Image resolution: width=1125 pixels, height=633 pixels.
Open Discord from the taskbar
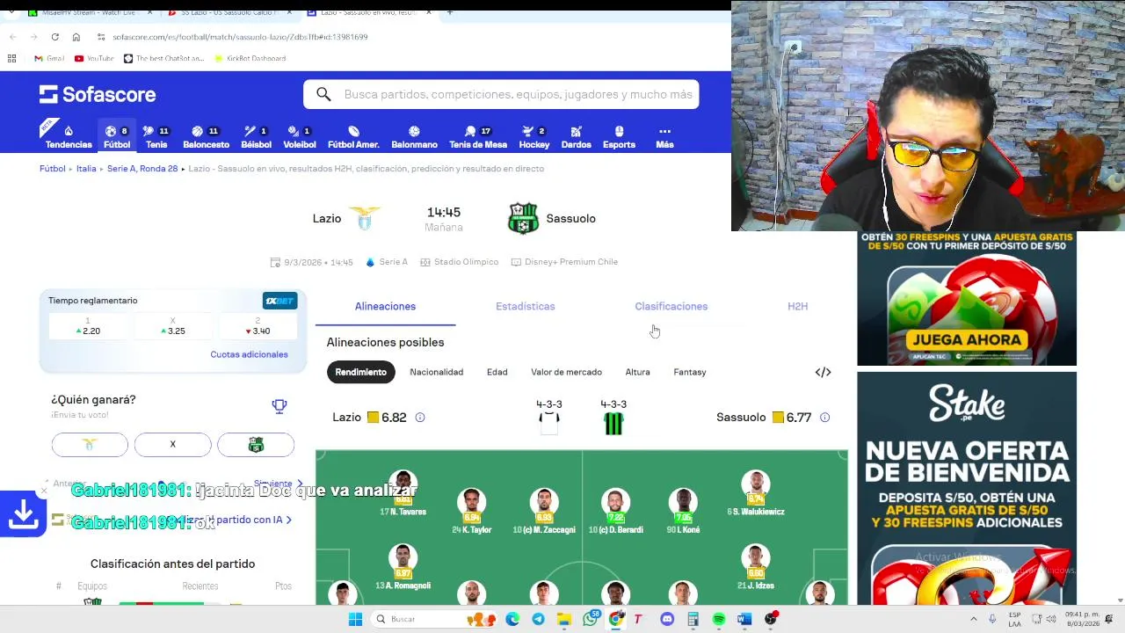[x=667, y=619]
